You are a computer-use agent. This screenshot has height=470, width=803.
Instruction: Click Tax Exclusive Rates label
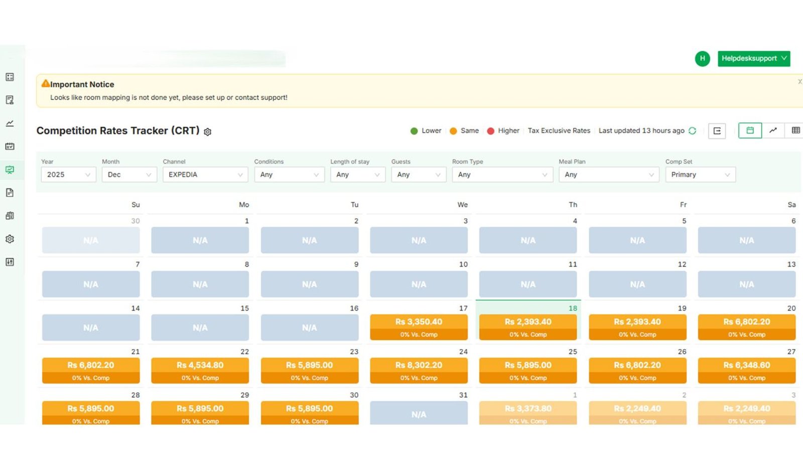point(559,130)
